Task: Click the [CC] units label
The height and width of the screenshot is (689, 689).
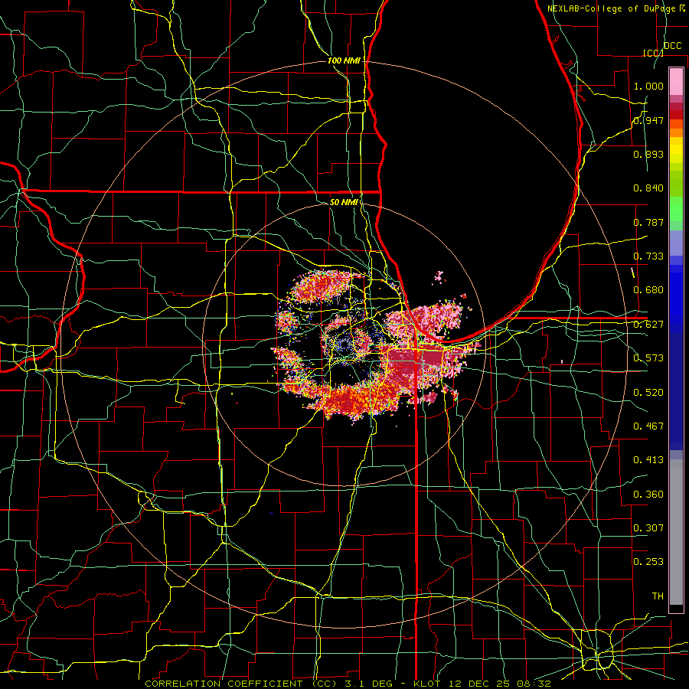Action: pyautogui.click(x=653, y=53)
